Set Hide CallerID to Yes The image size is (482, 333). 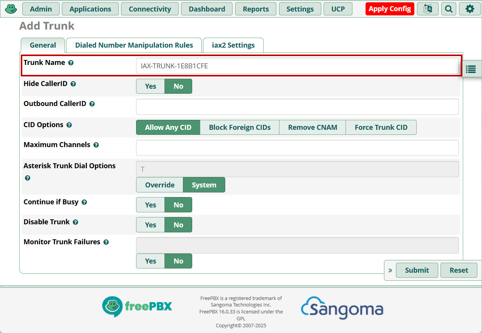150,86
